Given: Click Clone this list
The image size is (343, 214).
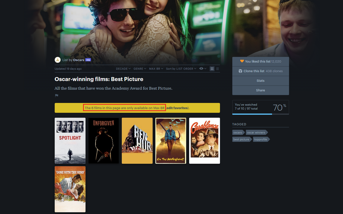Looking at the screenshot, I should pos(251,71).
